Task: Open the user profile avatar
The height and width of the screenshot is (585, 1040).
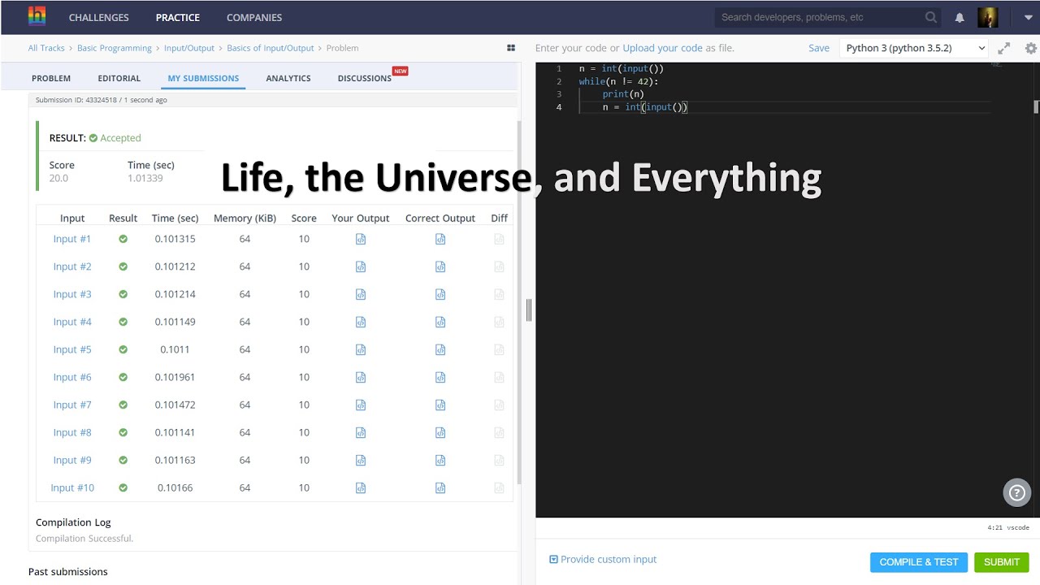Action: click(x=987, y=17)
